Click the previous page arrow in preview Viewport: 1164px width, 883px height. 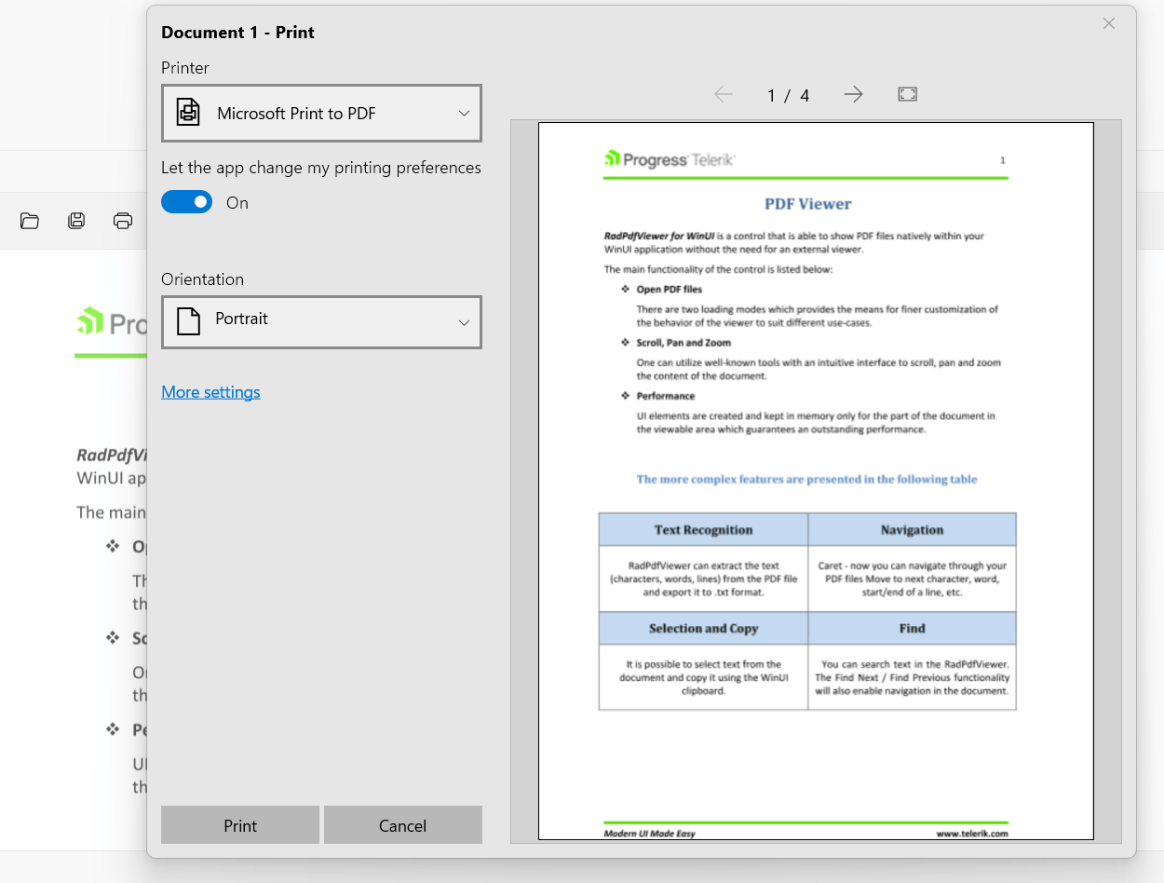click(x=724, y=94)
